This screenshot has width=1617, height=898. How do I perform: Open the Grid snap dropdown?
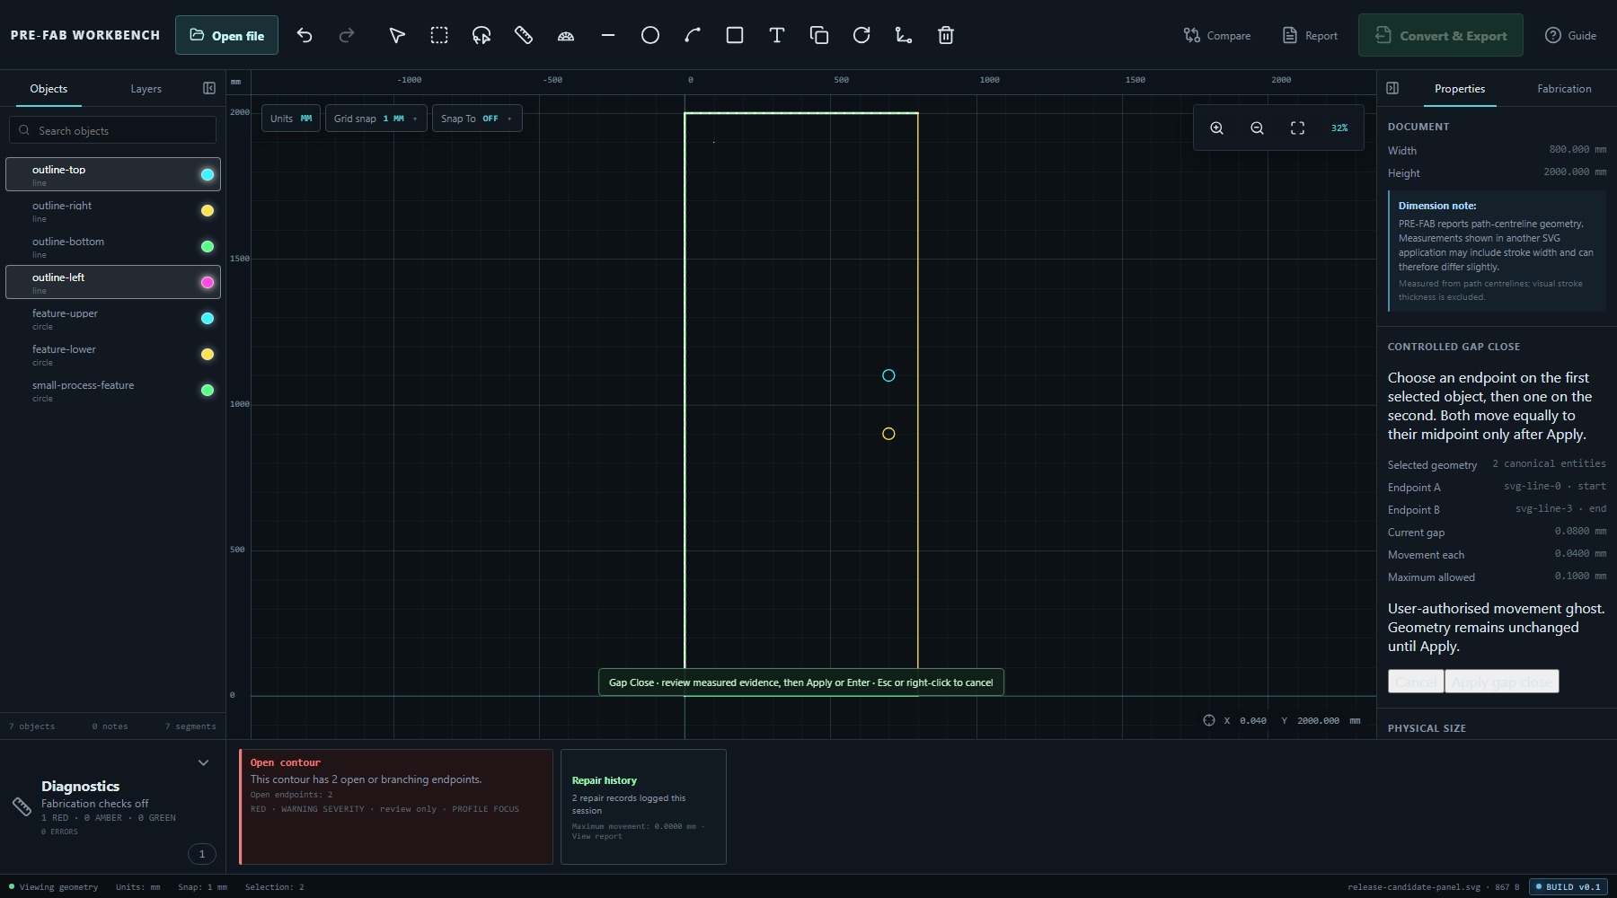tap(376, 119)
